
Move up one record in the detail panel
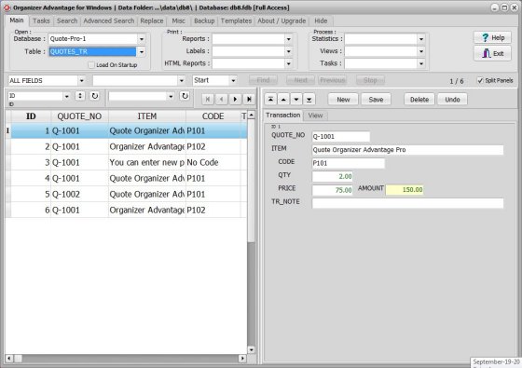[x=283, y=99]
